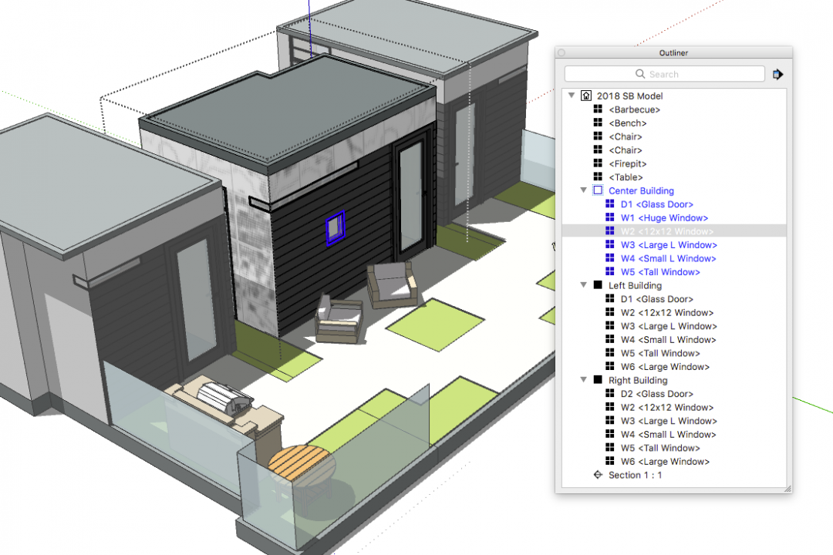This screenshot has height=555, width=833.
Task: Click the component icon next to Firepit
Action: pyautogui.click(x=598, y=163)
